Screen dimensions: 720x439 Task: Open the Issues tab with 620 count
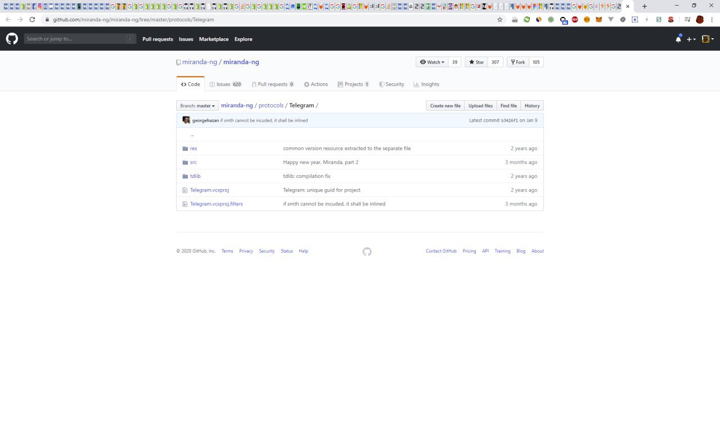[x=226, y=84]
